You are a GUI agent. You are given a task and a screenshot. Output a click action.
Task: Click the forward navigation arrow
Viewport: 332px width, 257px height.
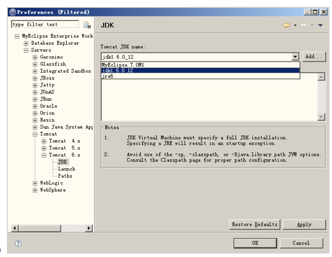(304, 25)
